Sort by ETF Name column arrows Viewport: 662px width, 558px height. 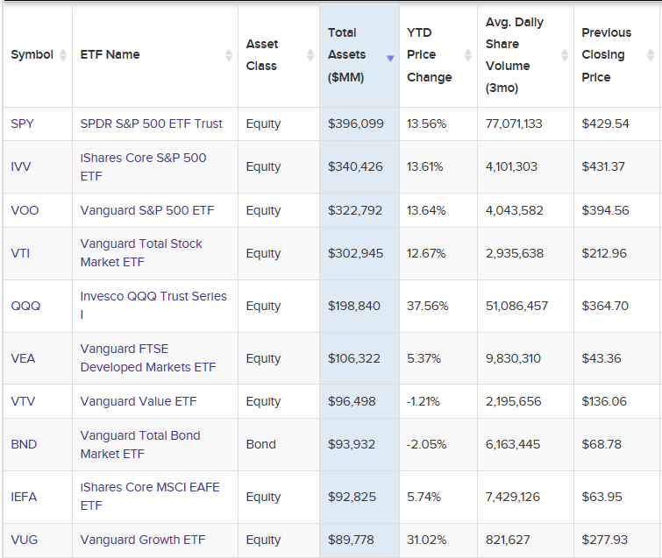pyautogui.click(x=229, y=55)
